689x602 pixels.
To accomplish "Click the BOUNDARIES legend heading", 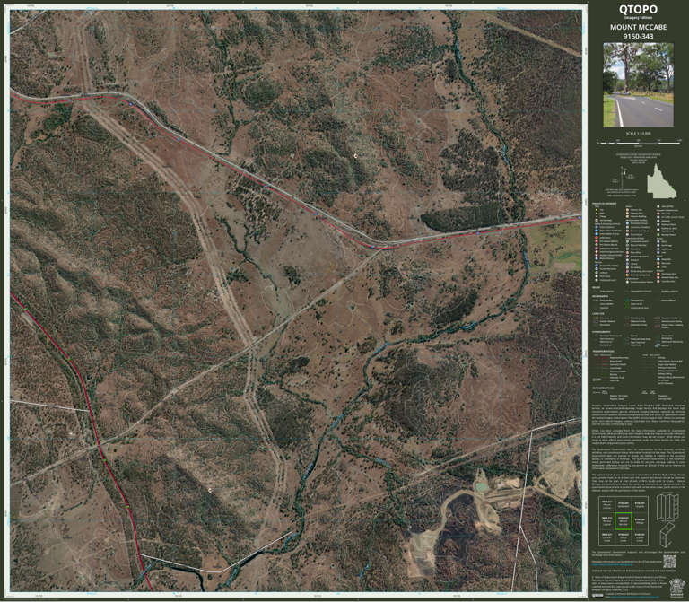I will [x=600, y=296].
